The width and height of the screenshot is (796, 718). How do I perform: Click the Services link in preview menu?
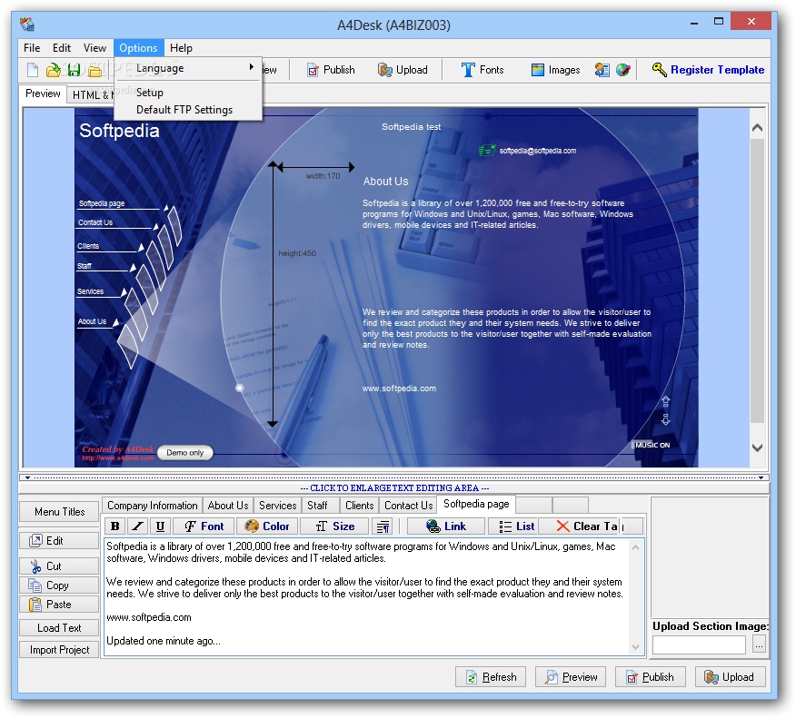(90, 291)
